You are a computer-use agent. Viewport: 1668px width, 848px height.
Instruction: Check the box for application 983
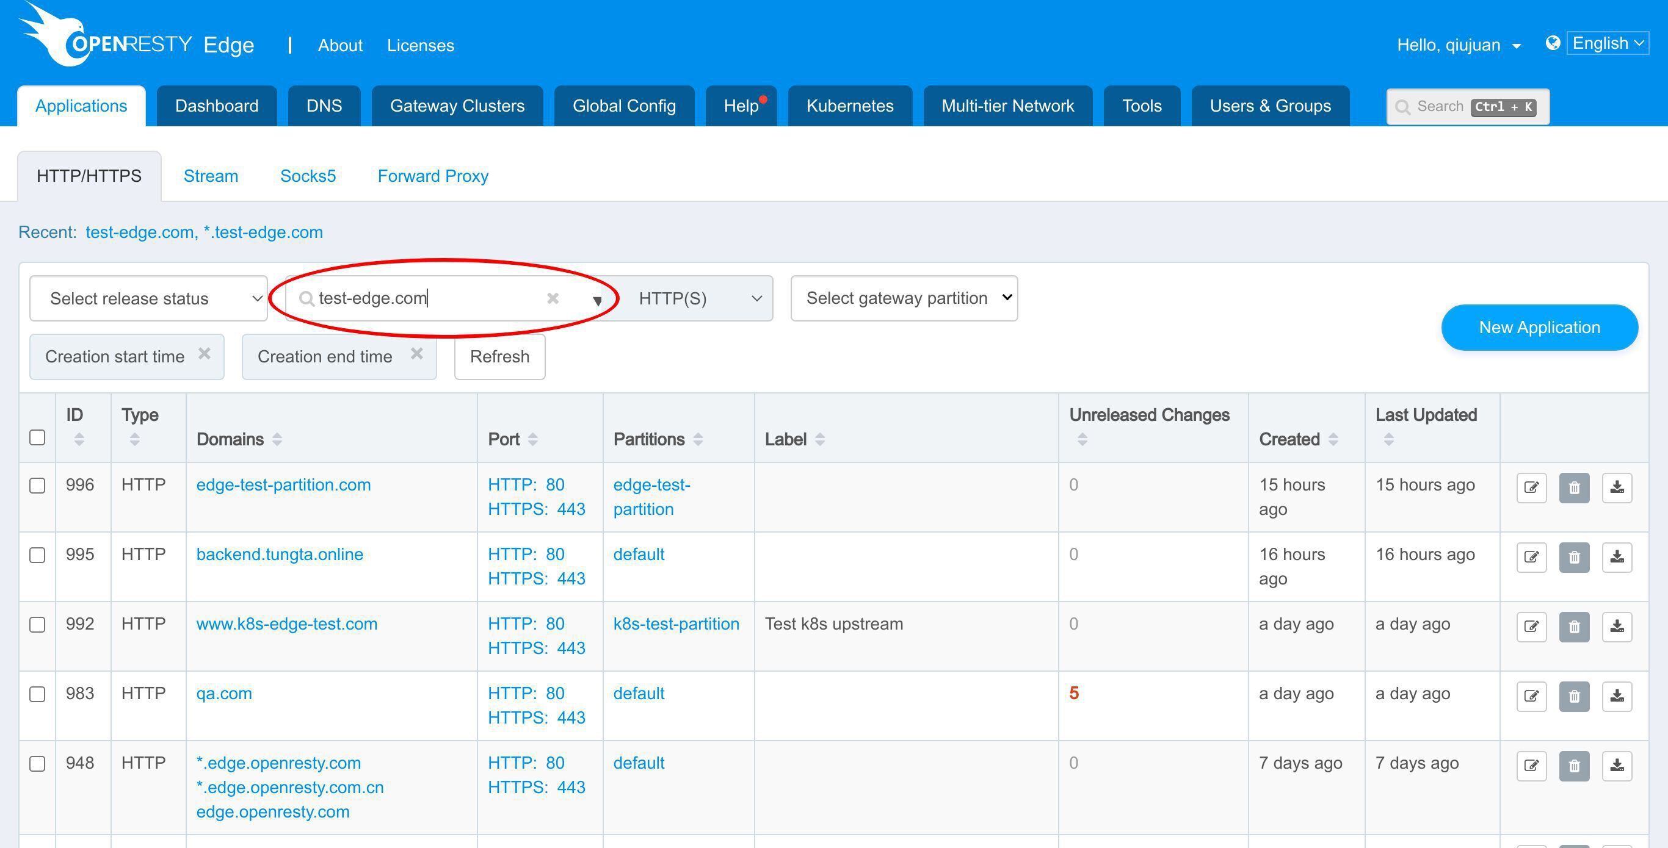(38, 694)
